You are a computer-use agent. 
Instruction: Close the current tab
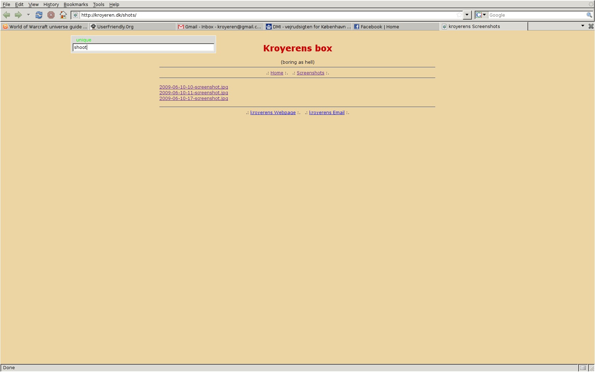[x=591, y=26]
